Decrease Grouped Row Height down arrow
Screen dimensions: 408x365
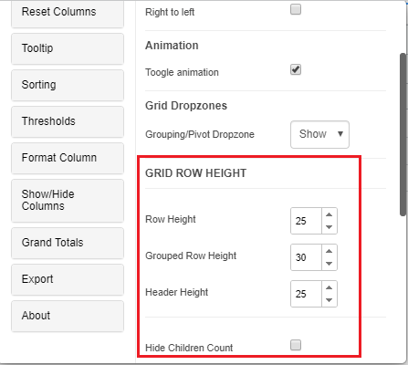tap(329, 264)
